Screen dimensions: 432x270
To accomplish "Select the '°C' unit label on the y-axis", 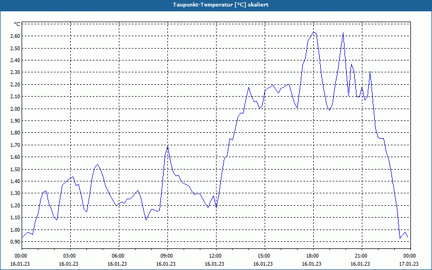I will click(17, 24).
